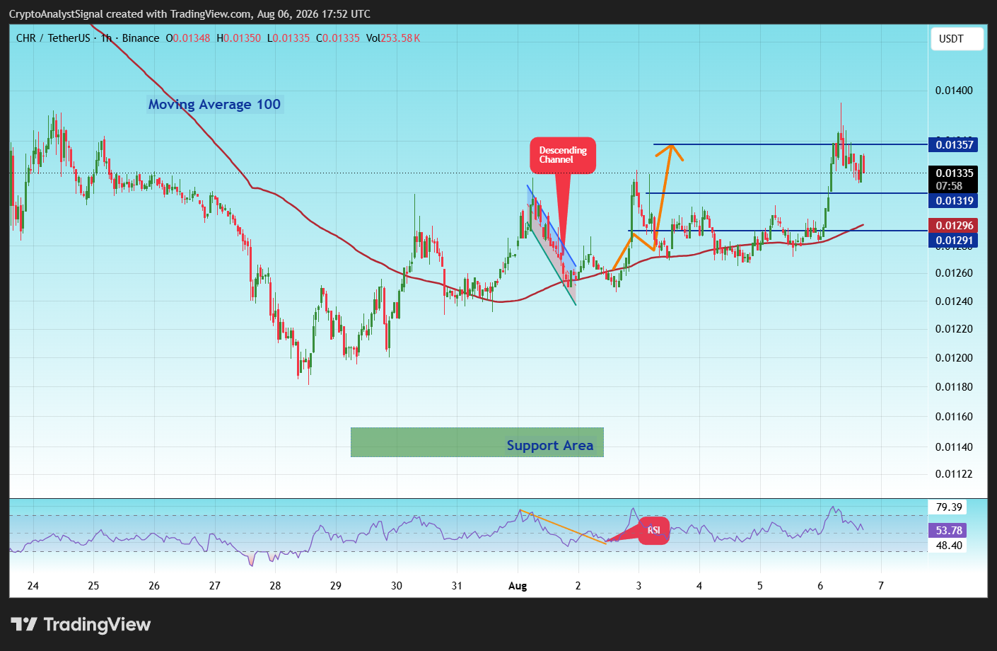Click date 24 on the time axis
Screen dimensions: 997x651
33,586
